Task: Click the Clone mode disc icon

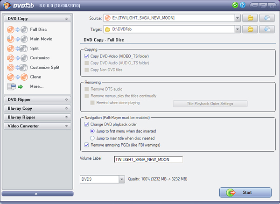Action: point(18,77)
